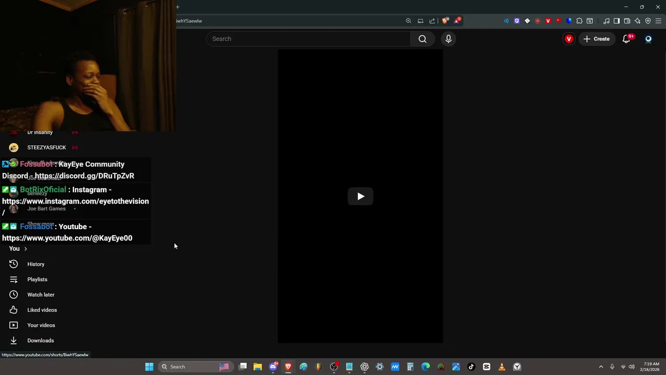Image resolution: width=666 pixels, height=375 pixels.
Task: Expand the You section chevron
Action: (25, 249)
